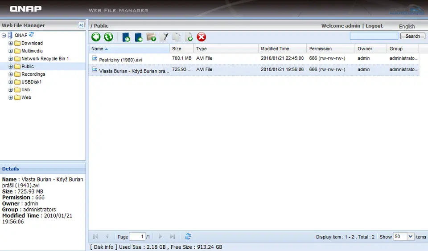Open the Show items count dropdown
Image resolution: width=428 pixels, height=251 pixels.
(411, 237)
